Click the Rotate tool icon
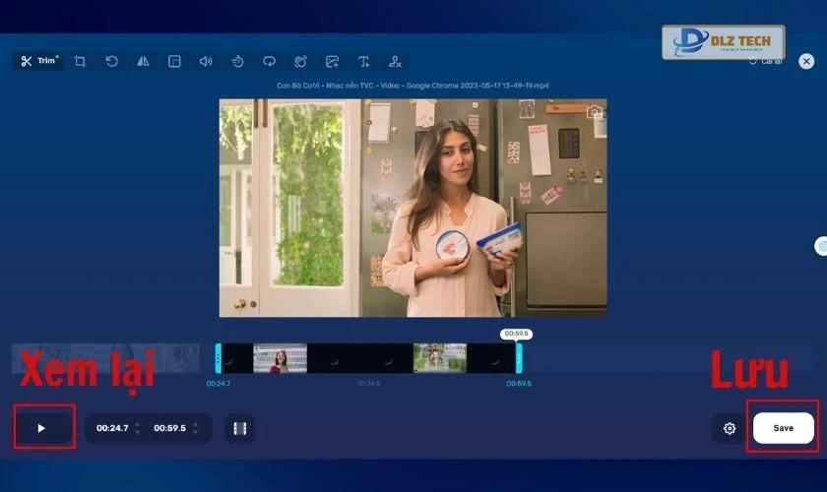 pyautogui.click(x=111, y=61)
